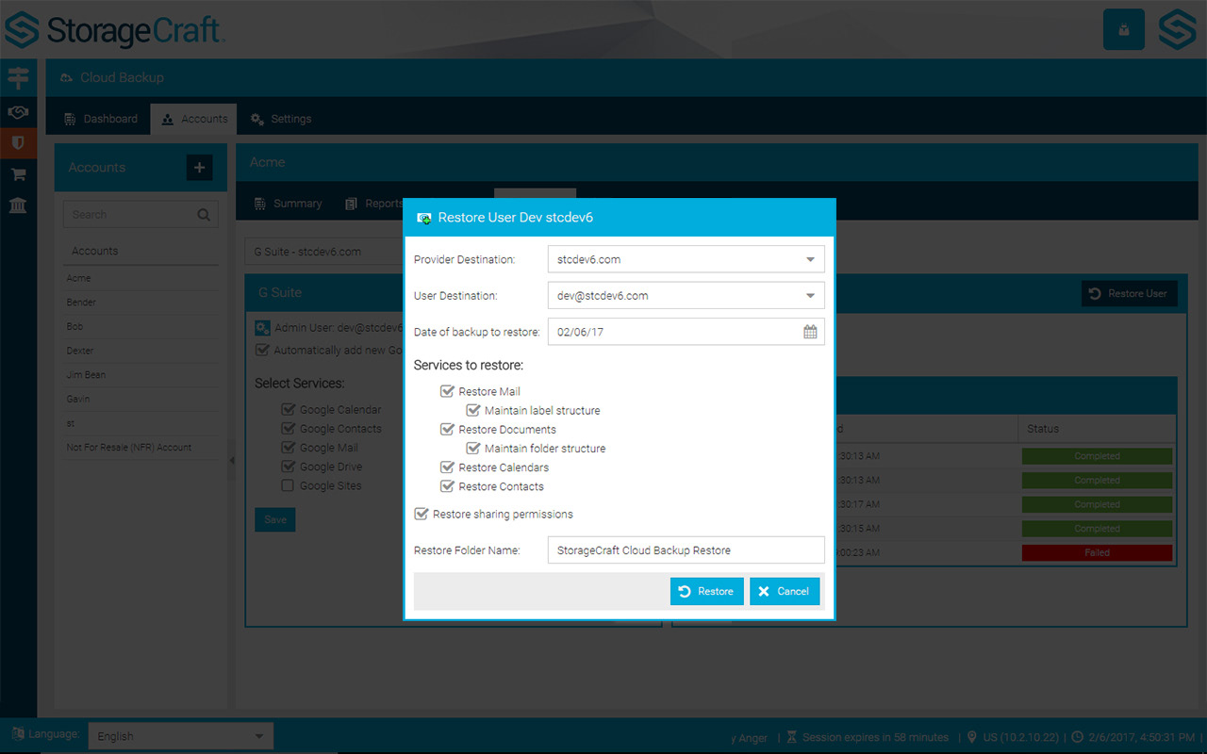The width and height of the screenshot is (1207, 754).
Task: Click the StorageCraft S logo top right
Action: [x=1177, y=30]
